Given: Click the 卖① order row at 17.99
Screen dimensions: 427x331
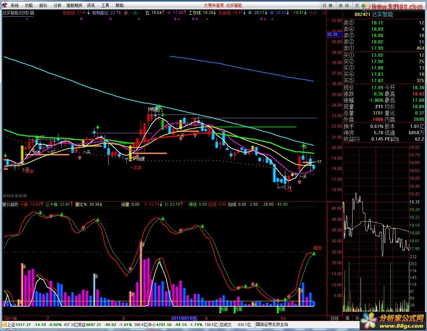Looking at the screenshot, I should [x=384, y=48].
